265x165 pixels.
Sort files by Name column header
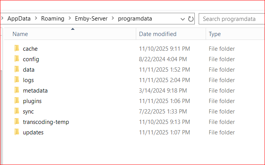20,34
